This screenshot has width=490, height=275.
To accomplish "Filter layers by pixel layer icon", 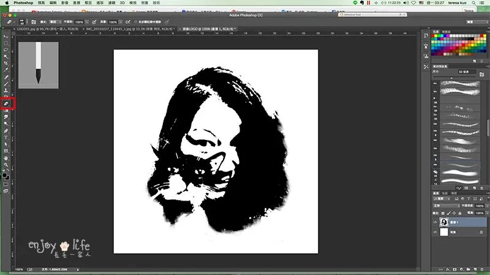I will (x=456, y=199).
